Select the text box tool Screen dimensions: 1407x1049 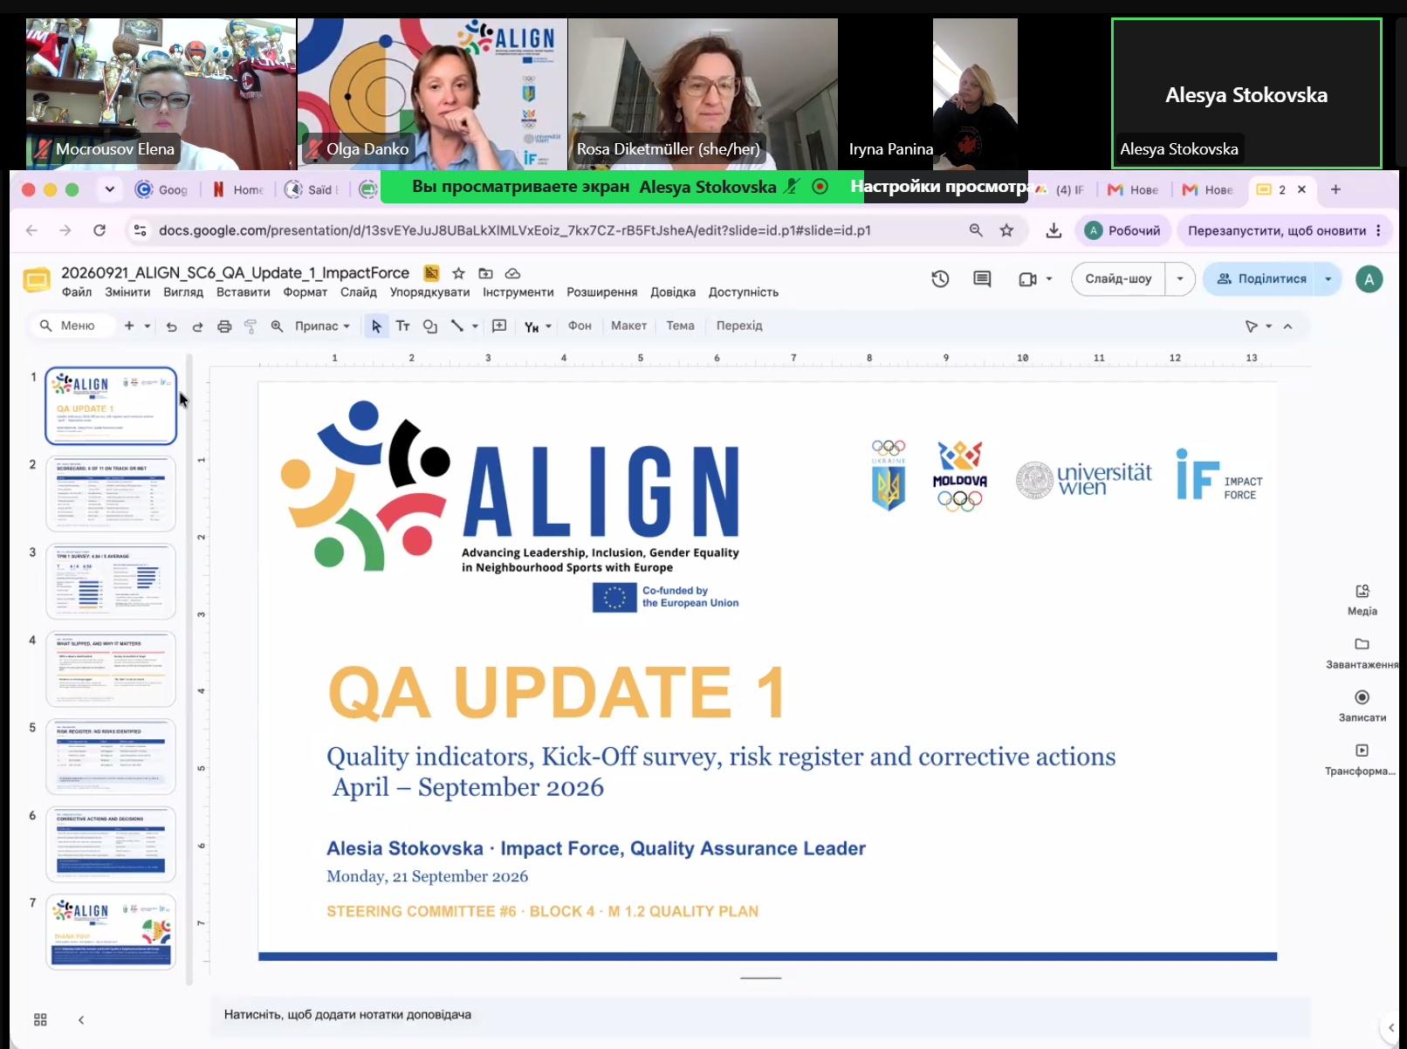click(x=402, y=326)
